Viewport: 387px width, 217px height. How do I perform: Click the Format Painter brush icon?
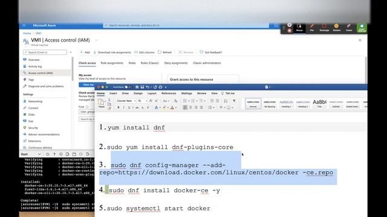[x=109, y=108]
